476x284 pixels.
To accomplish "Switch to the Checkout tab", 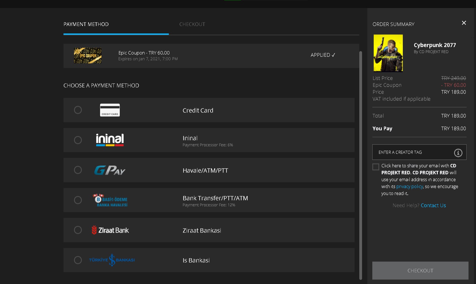I will pos(192,24).
